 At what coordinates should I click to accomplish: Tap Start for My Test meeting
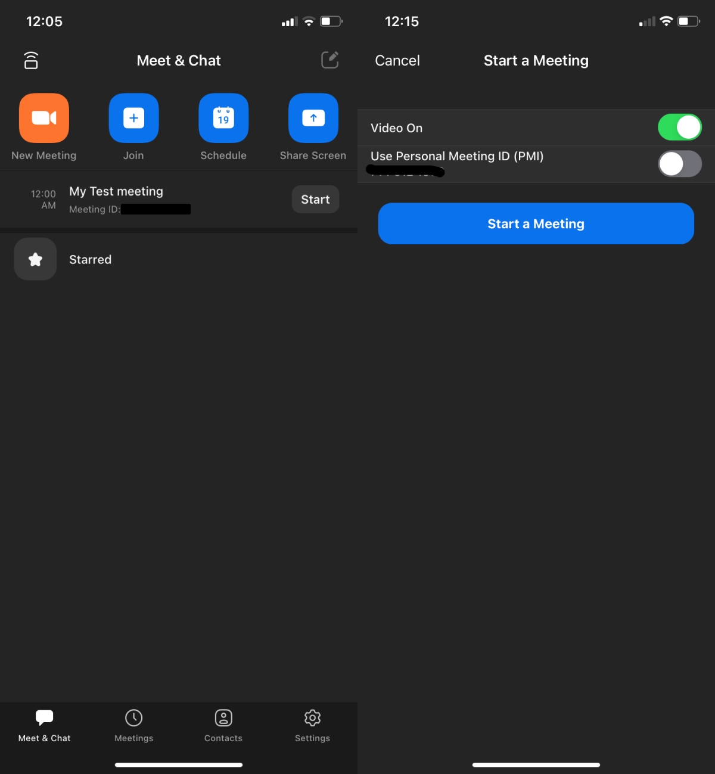[315, 199]
